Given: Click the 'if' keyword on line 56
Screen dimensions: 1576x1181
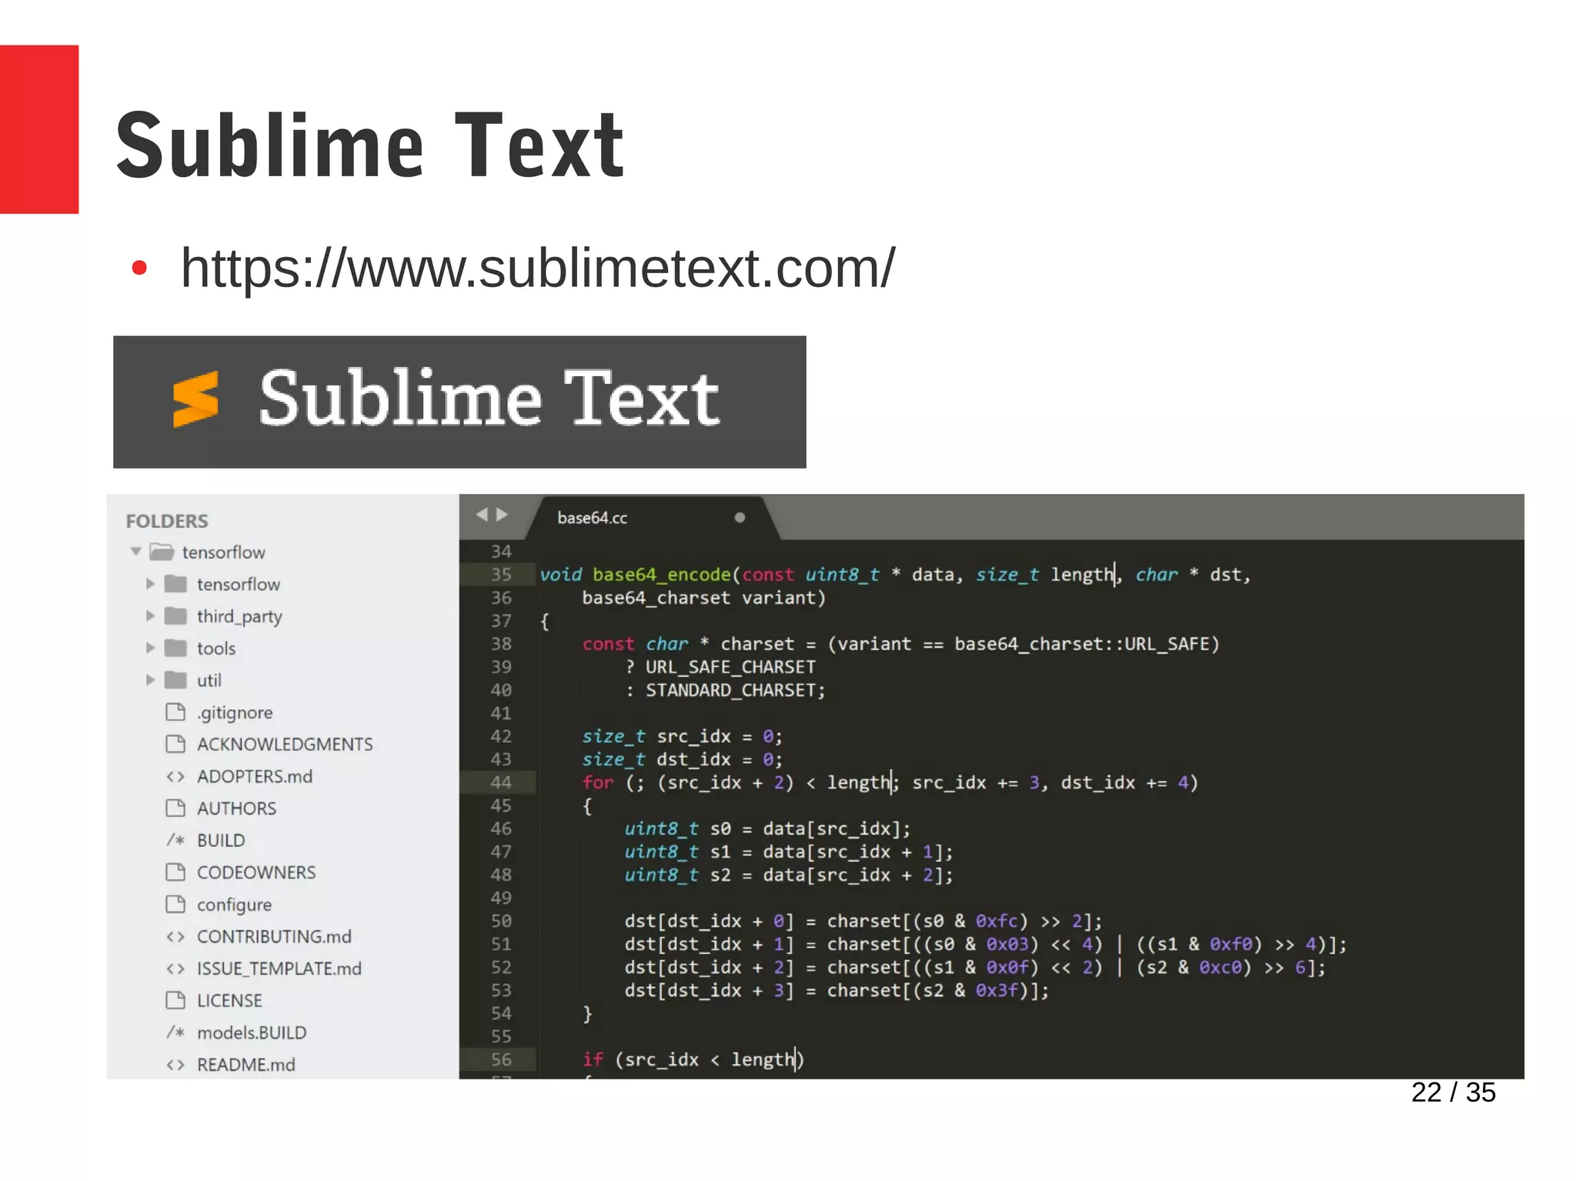Looking at the screenshot, I should pyautogui.click(x=593, y=1059).
